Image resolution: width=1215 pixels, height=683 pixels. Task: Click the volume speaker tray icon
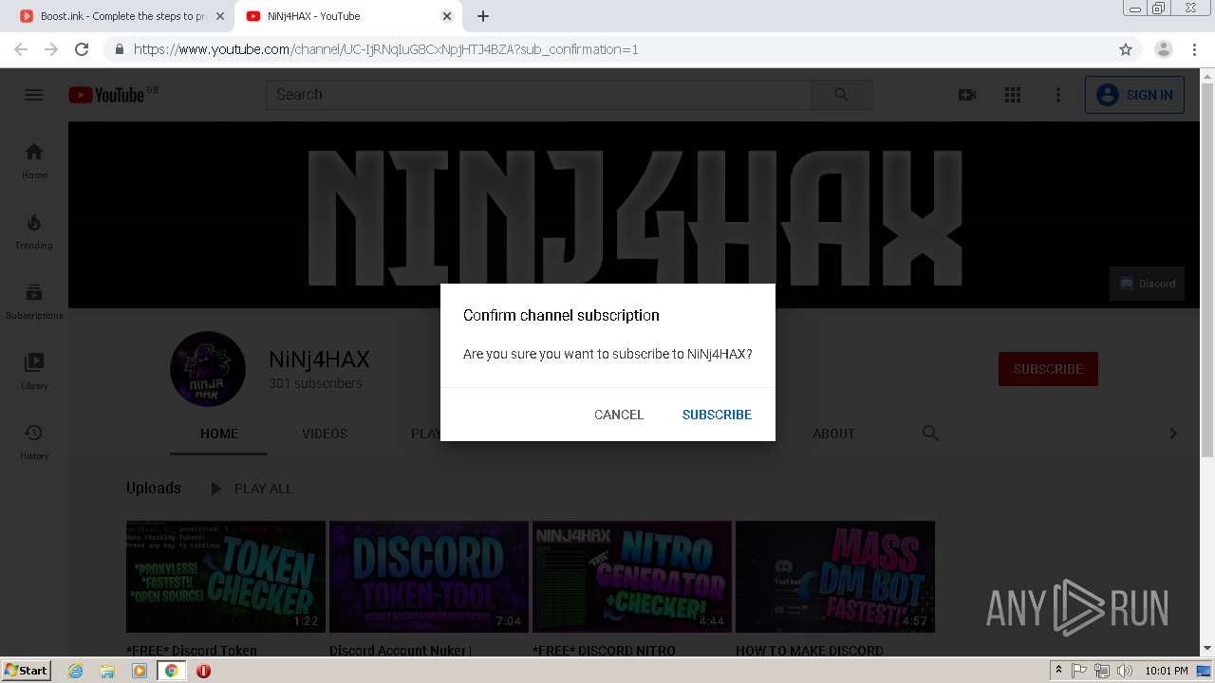click(x=1125, y=671)
